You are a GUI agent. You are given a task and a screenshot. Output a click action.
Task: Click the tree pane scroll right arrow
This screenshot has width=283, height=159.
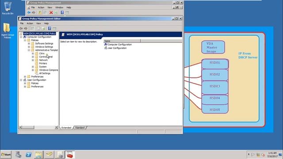pos(56,127)
